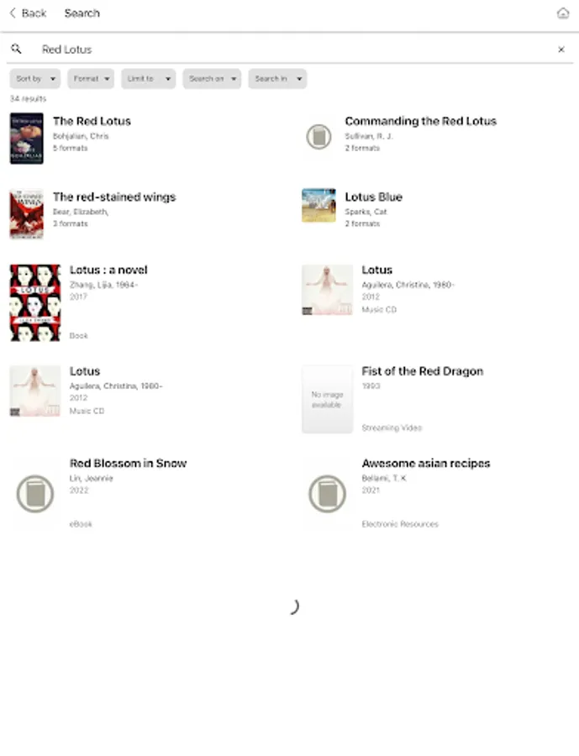Open the placeholder book icon for Red Blossom in Snow
This screenshot has height=756, width=579.
pos(35,494)
